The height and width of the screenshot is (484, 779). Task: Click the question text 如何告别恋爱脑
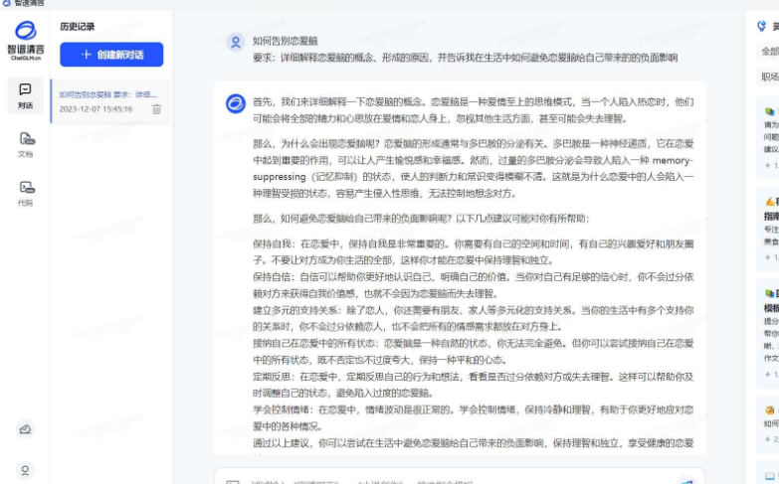point(286,41)
